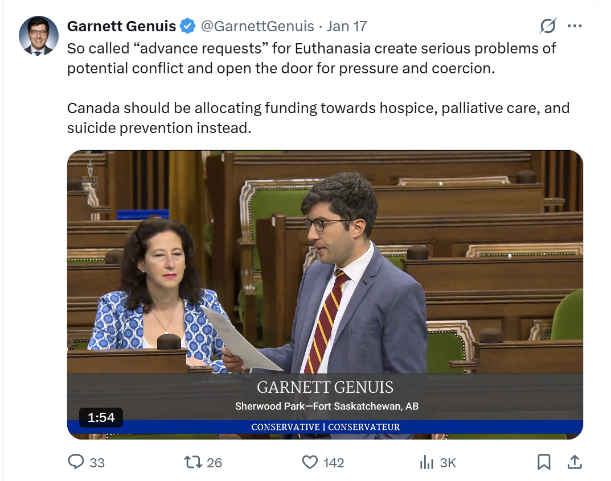The width and height of the screenshot is (611, 481).
Task: Bookmark this post
Action: click(544, 462)
